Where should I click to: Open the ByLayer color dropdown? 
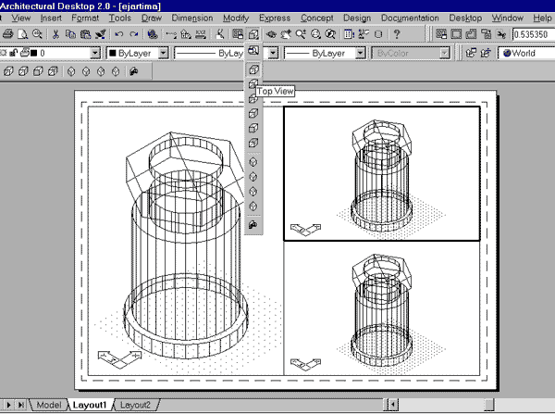[164, 53]
